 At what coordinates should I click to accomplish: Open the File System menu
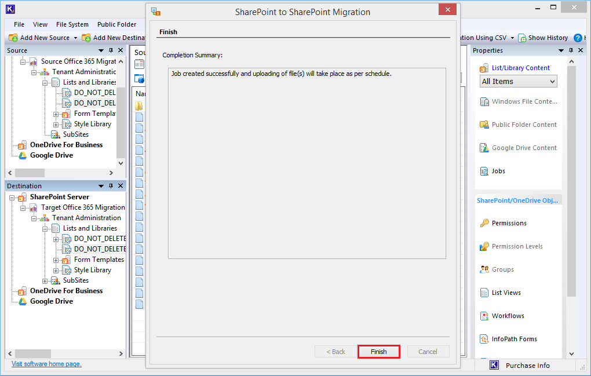coord(72,24)
